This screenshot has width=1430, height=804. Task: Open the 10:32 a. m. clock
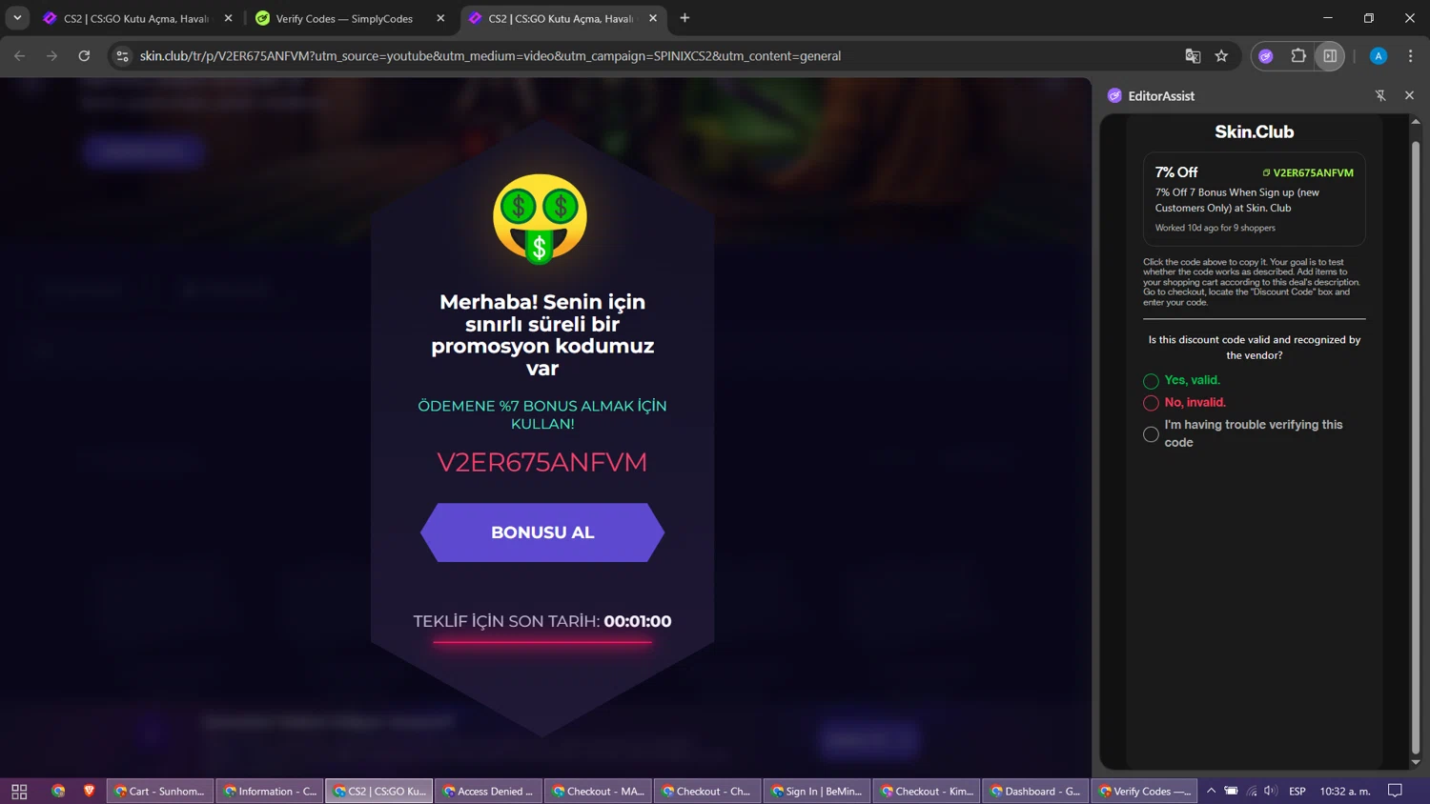click(1345, 791)
